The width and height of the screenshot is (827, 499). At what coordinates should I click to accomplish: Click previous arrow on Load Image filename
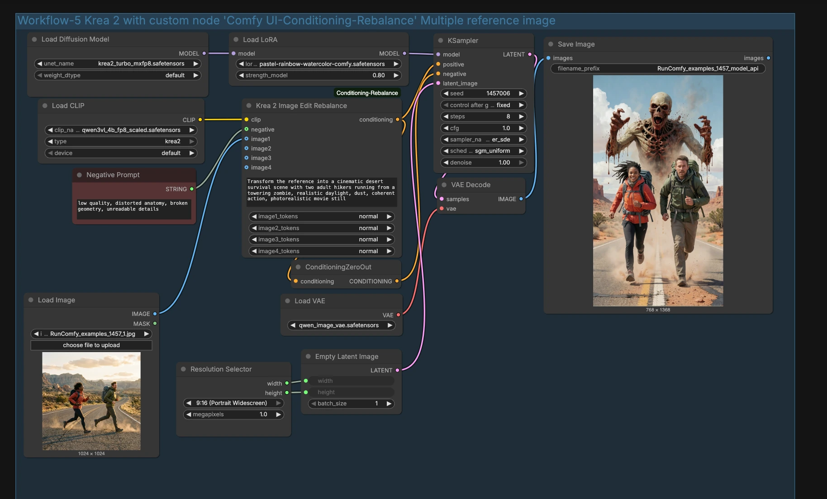(x=36, y=334)
